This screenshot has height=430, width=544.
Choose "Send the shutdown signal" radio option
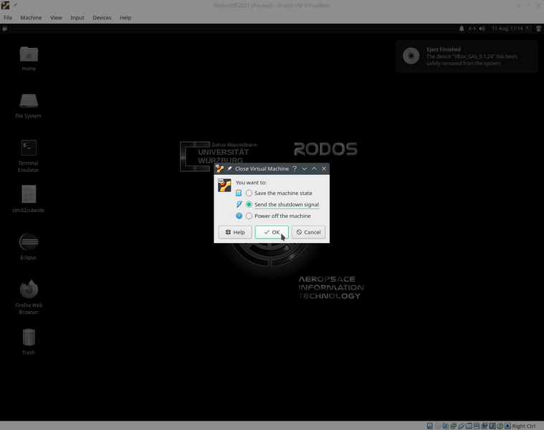249,205
